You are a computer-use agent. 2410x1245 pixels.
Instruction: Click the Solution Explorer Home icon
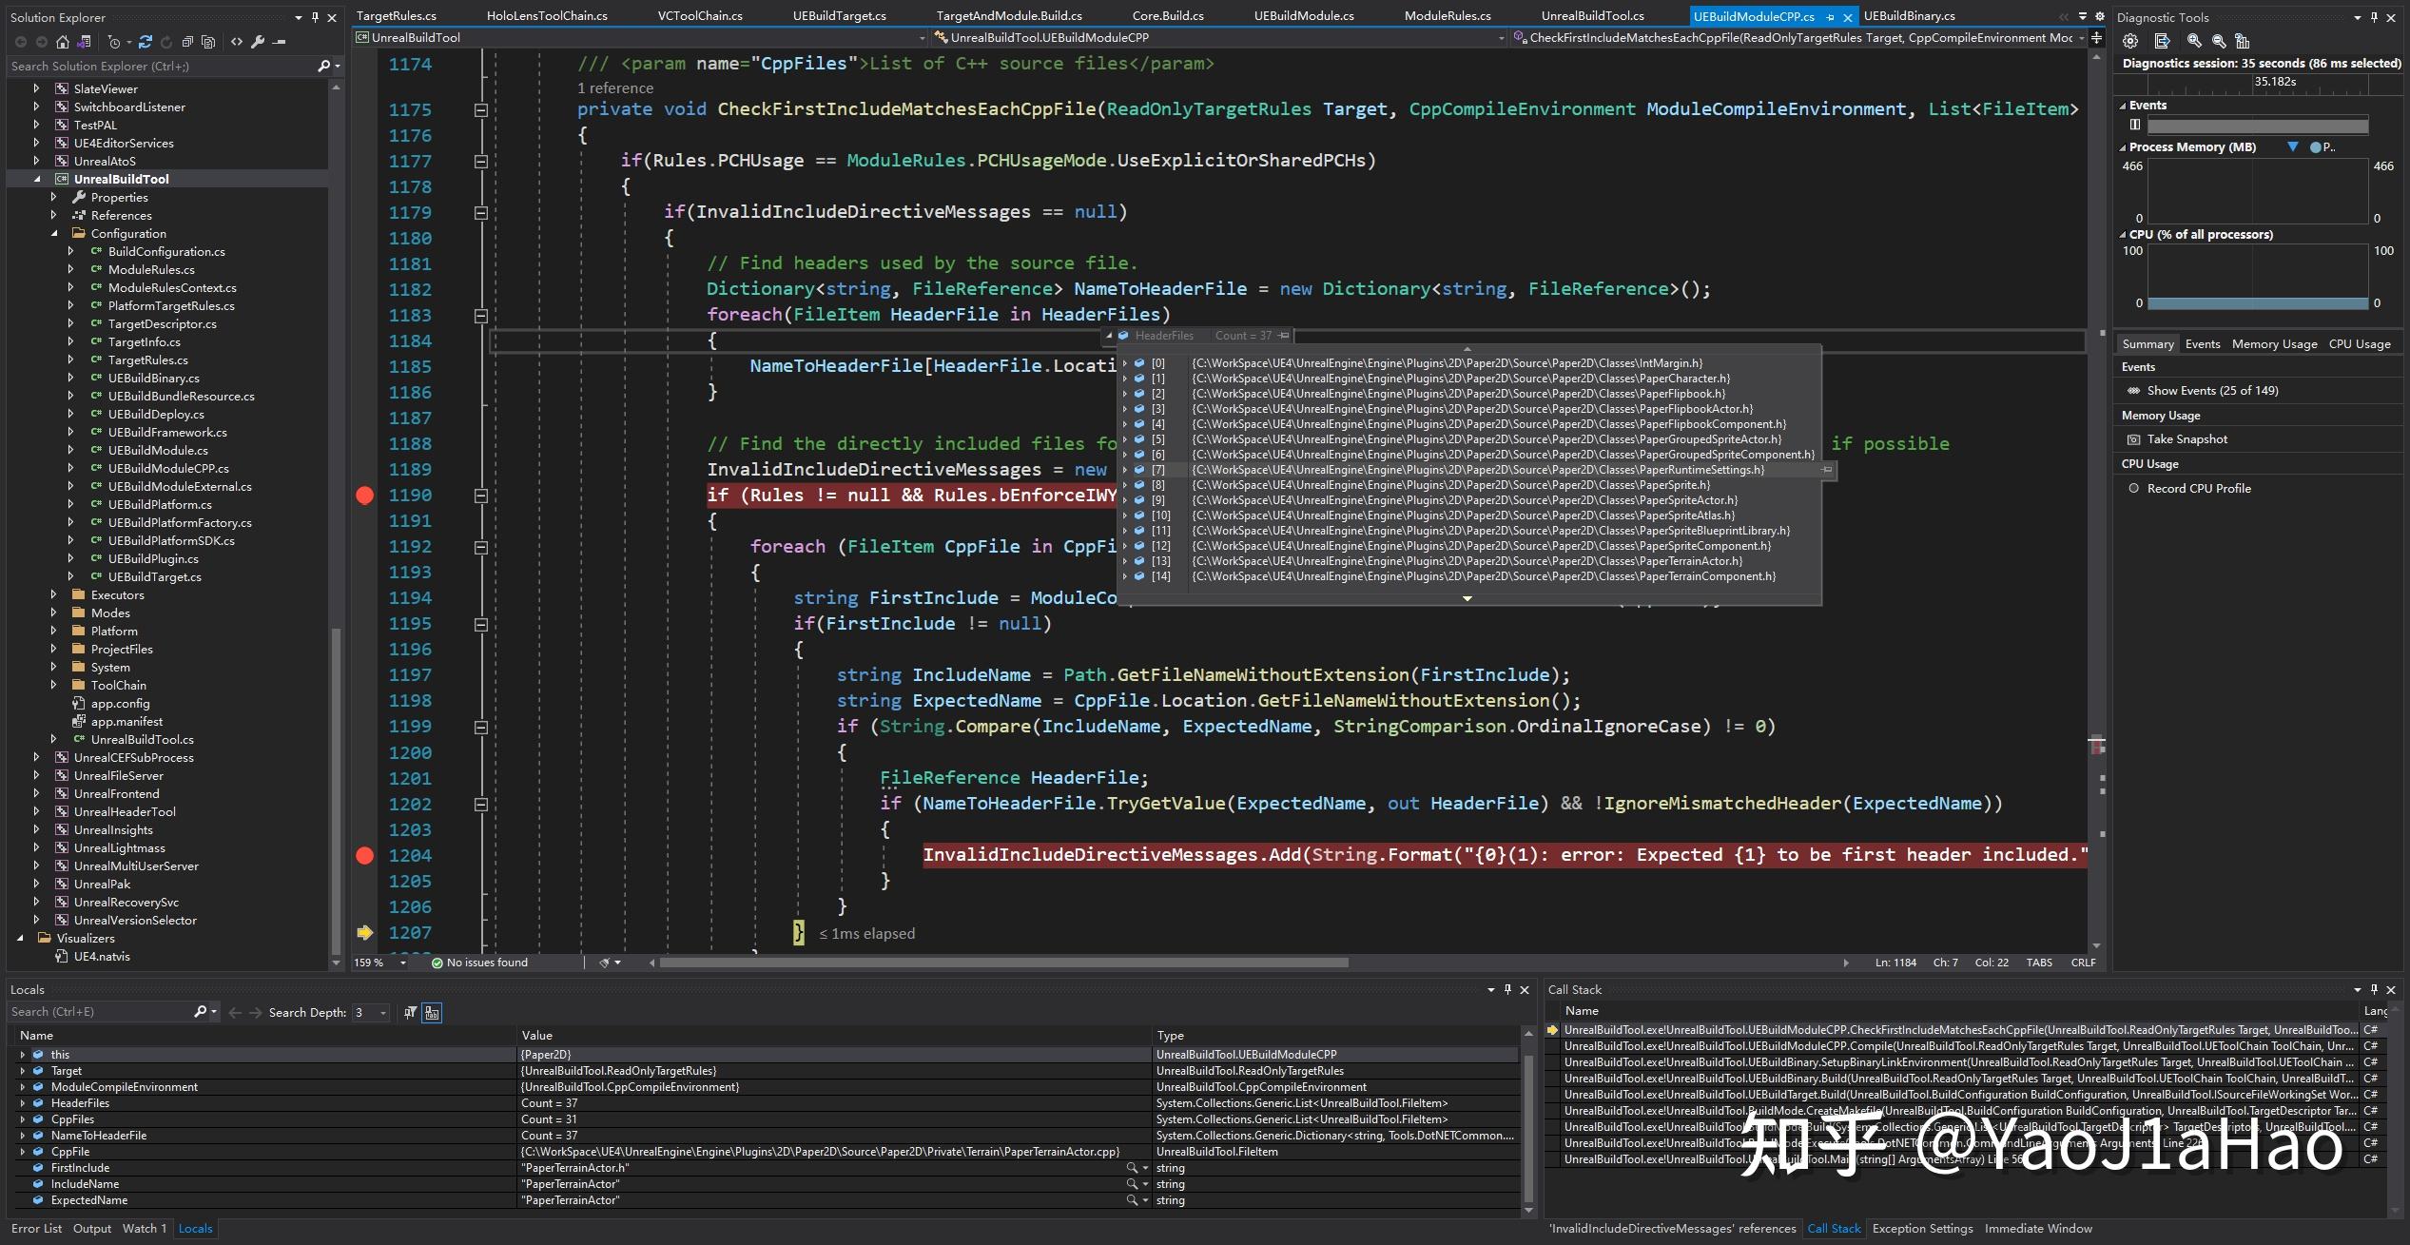(62, 42)
